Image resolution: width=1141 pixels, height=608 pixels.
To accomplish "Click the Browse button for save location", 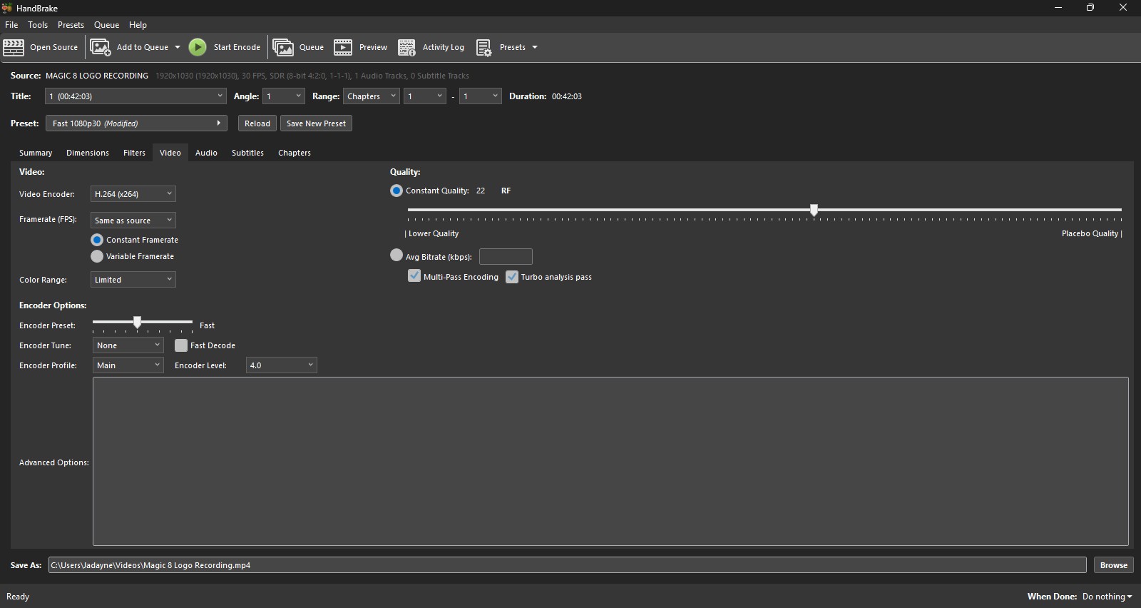I will [x=1114, y=565].
